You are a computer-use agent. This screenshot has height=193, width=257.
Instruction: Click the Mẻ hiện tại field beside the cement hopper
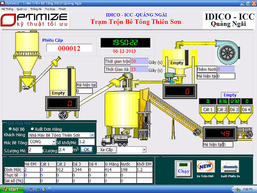84,91
